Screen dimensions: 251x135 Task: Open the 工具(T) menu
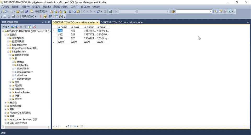pos(75,7)
